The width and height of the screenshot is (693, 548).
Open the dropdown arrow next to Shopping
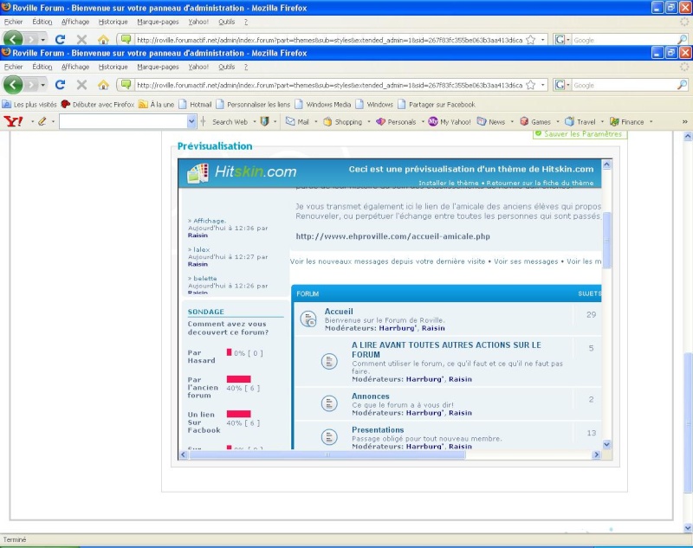369,122
